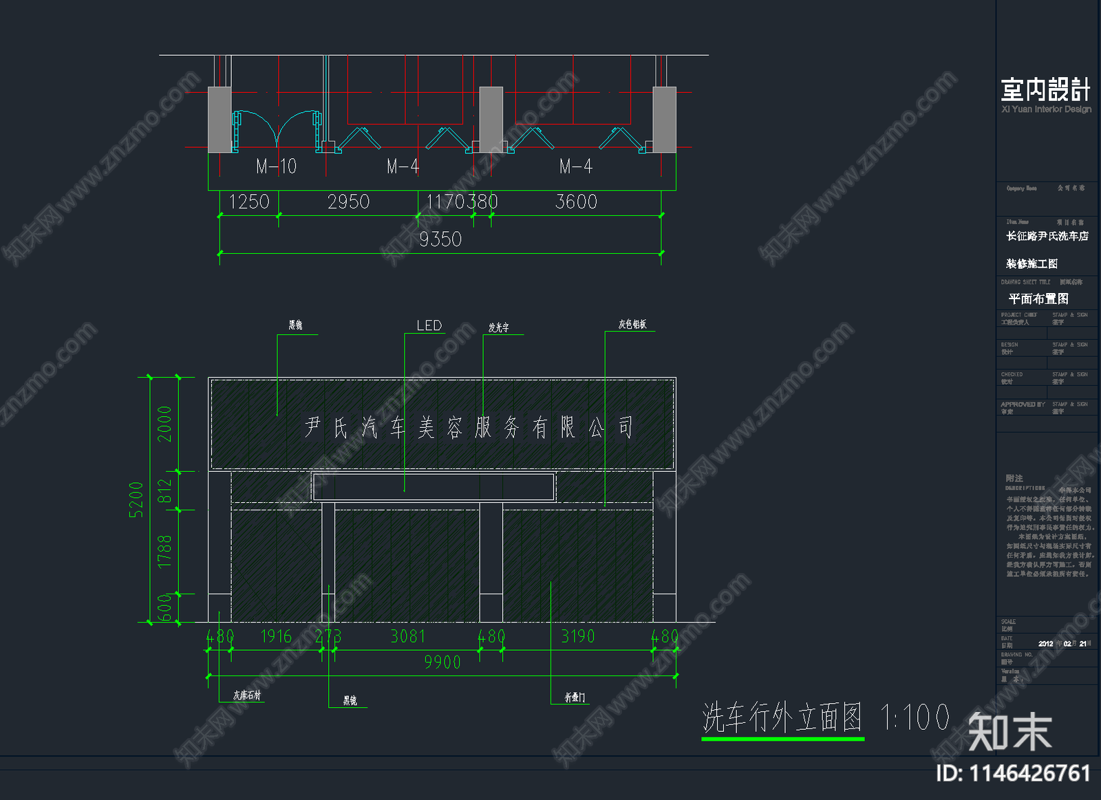Select the 9350 overall plan dimension
The image size is (1101, 800).
[440, 239]
